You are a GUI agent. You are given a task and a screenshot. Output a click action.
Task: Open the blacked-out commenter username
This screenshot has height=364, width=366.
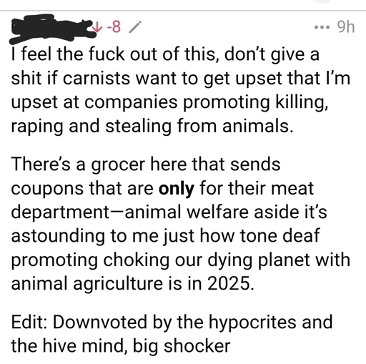click(53, 29)
